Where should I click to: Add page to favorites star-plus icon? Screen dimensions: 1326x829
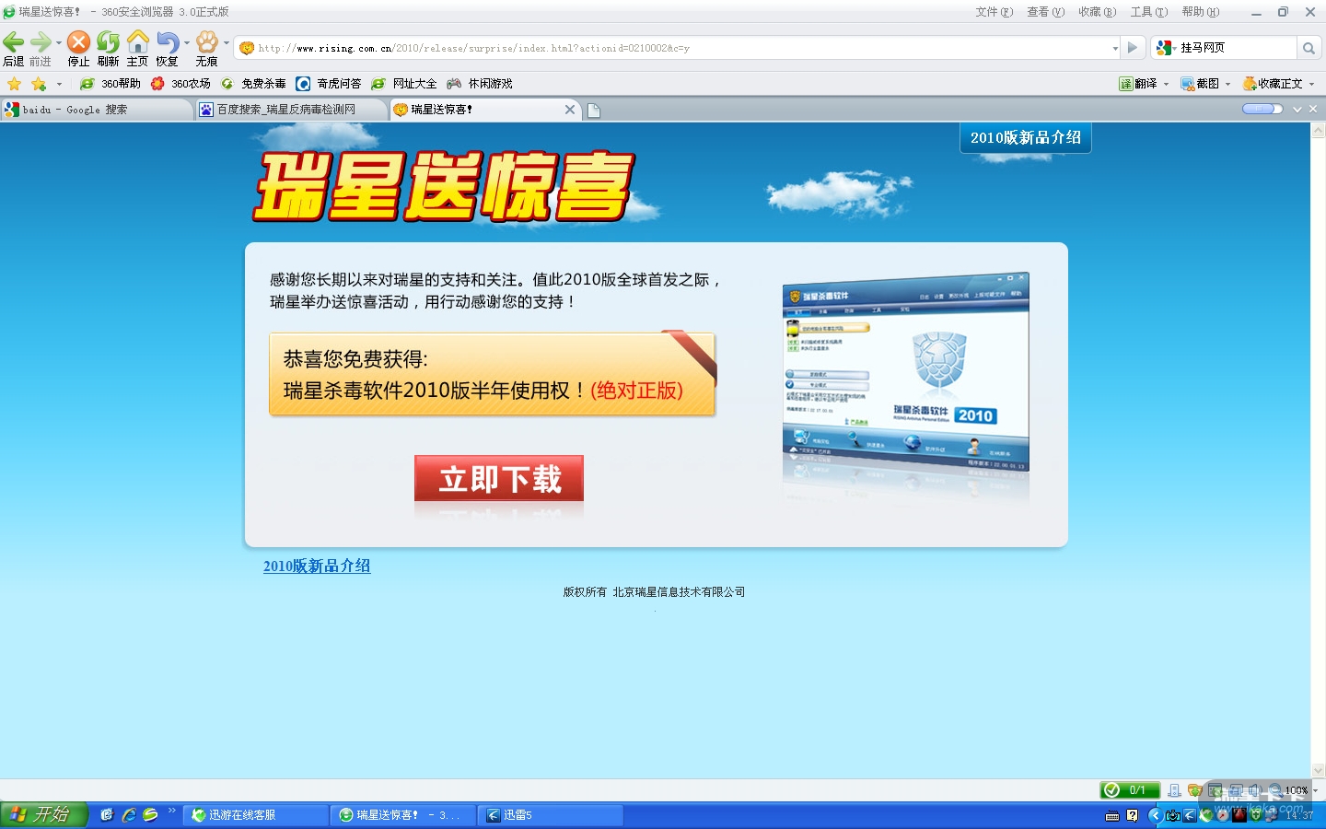(x=39, y=84)
